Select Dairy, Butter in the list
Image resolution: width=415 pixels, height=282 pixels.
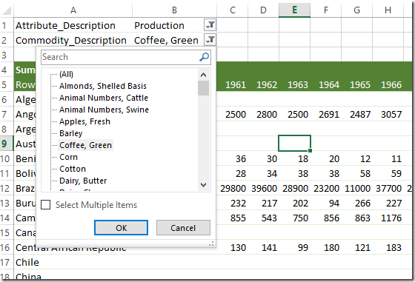83,181
